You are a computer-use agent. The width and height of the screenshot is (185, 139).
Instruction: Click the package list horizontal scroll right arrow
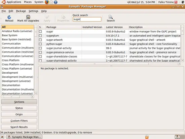pyautogui.click(x=179, y=64)
